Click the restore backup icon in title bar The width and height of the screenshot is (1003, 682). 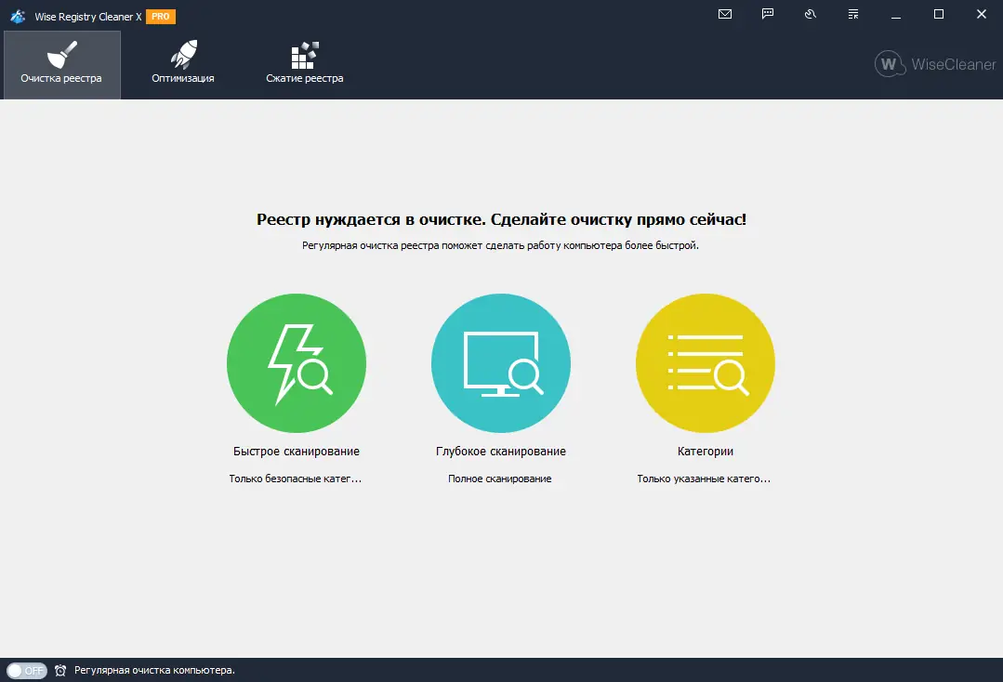[x=811, y=14]
